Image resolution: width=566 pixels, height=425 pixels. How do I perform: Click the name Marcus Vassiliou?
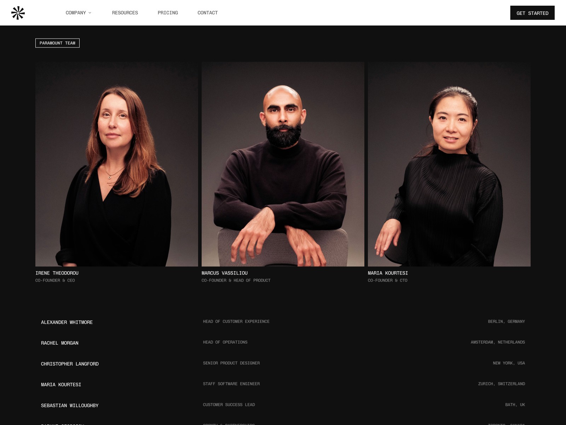225,273
